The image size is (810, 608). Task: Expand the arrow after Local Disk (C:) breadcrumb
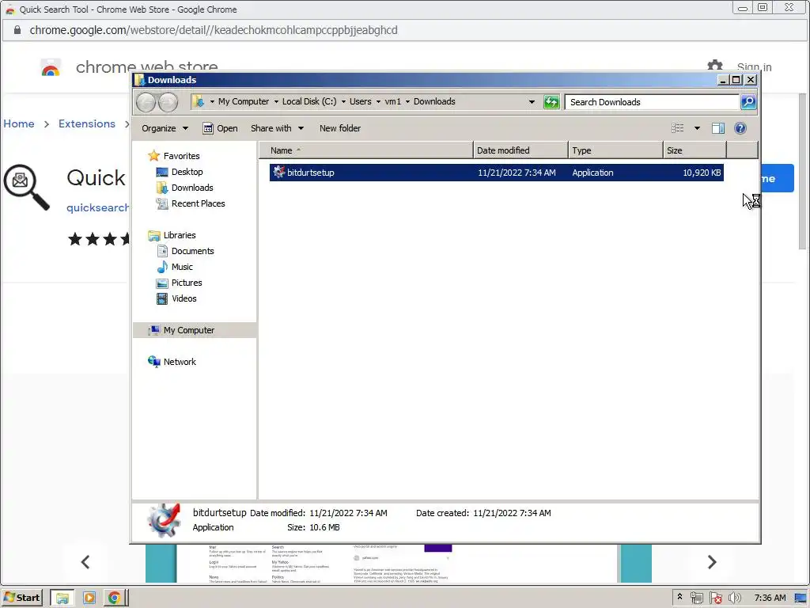click(343, 102)
